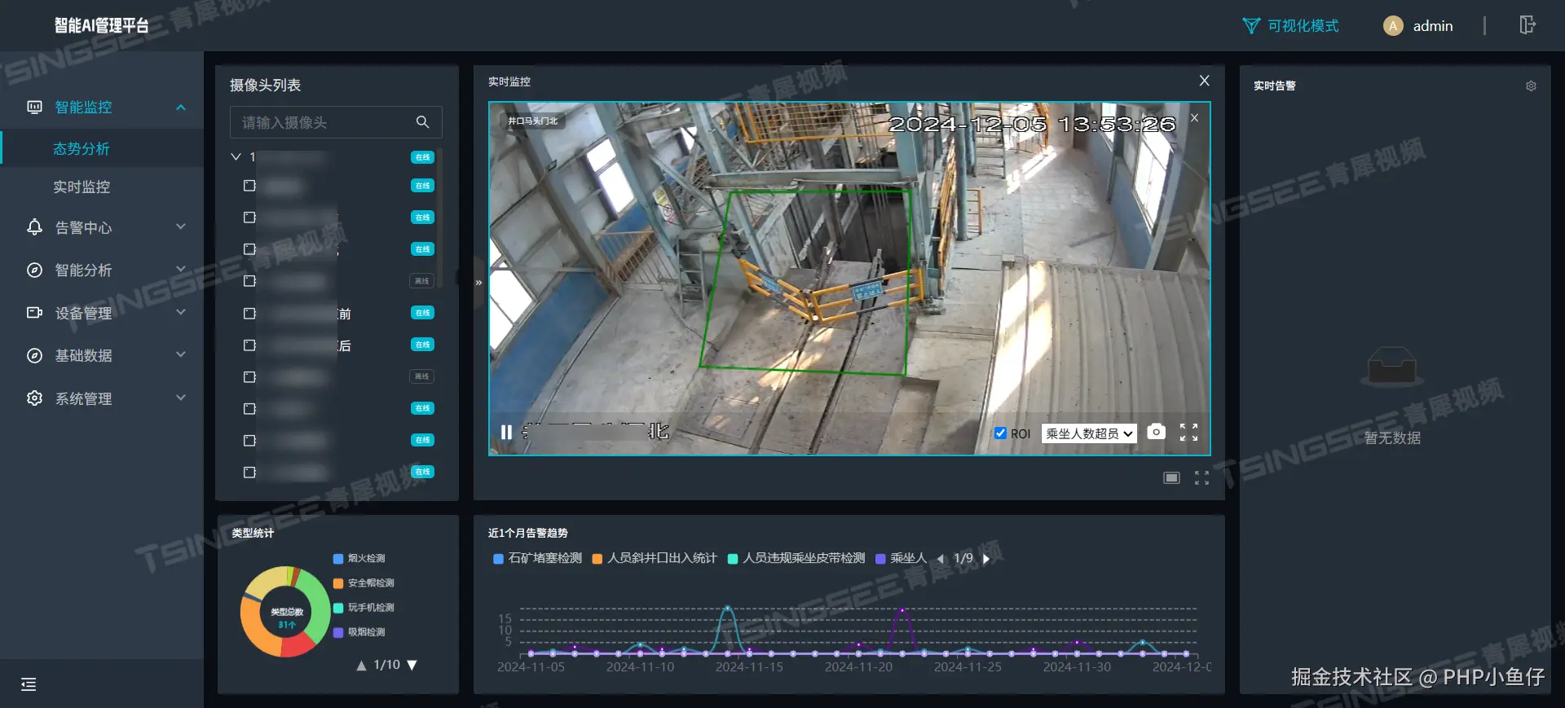Enter fullscreen on the video player

tap(1188, 433)
